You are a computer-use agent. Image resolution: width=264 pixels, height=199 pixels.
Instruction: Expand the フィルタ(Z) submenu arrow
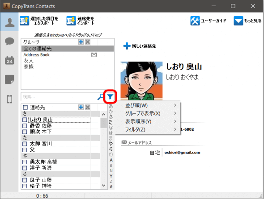click(175, 129)
